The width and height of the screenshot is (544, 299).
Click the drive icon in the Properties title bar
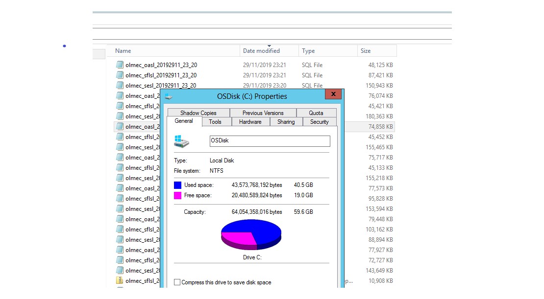pos(169,97)
